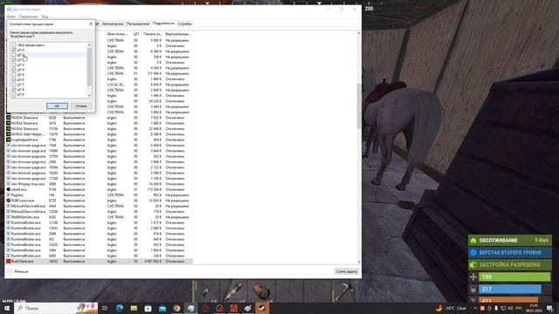This screenshot has height=314, width=559.
Task: Sort by the Имя пользователя column header
Action: [117, 34]
